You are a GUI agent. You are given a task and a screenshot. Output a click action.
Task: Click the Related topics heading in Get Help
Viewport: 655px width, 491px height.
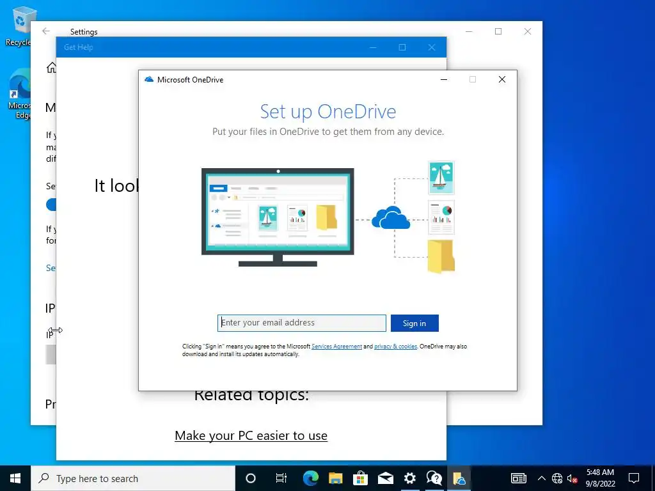pos(251,395)
